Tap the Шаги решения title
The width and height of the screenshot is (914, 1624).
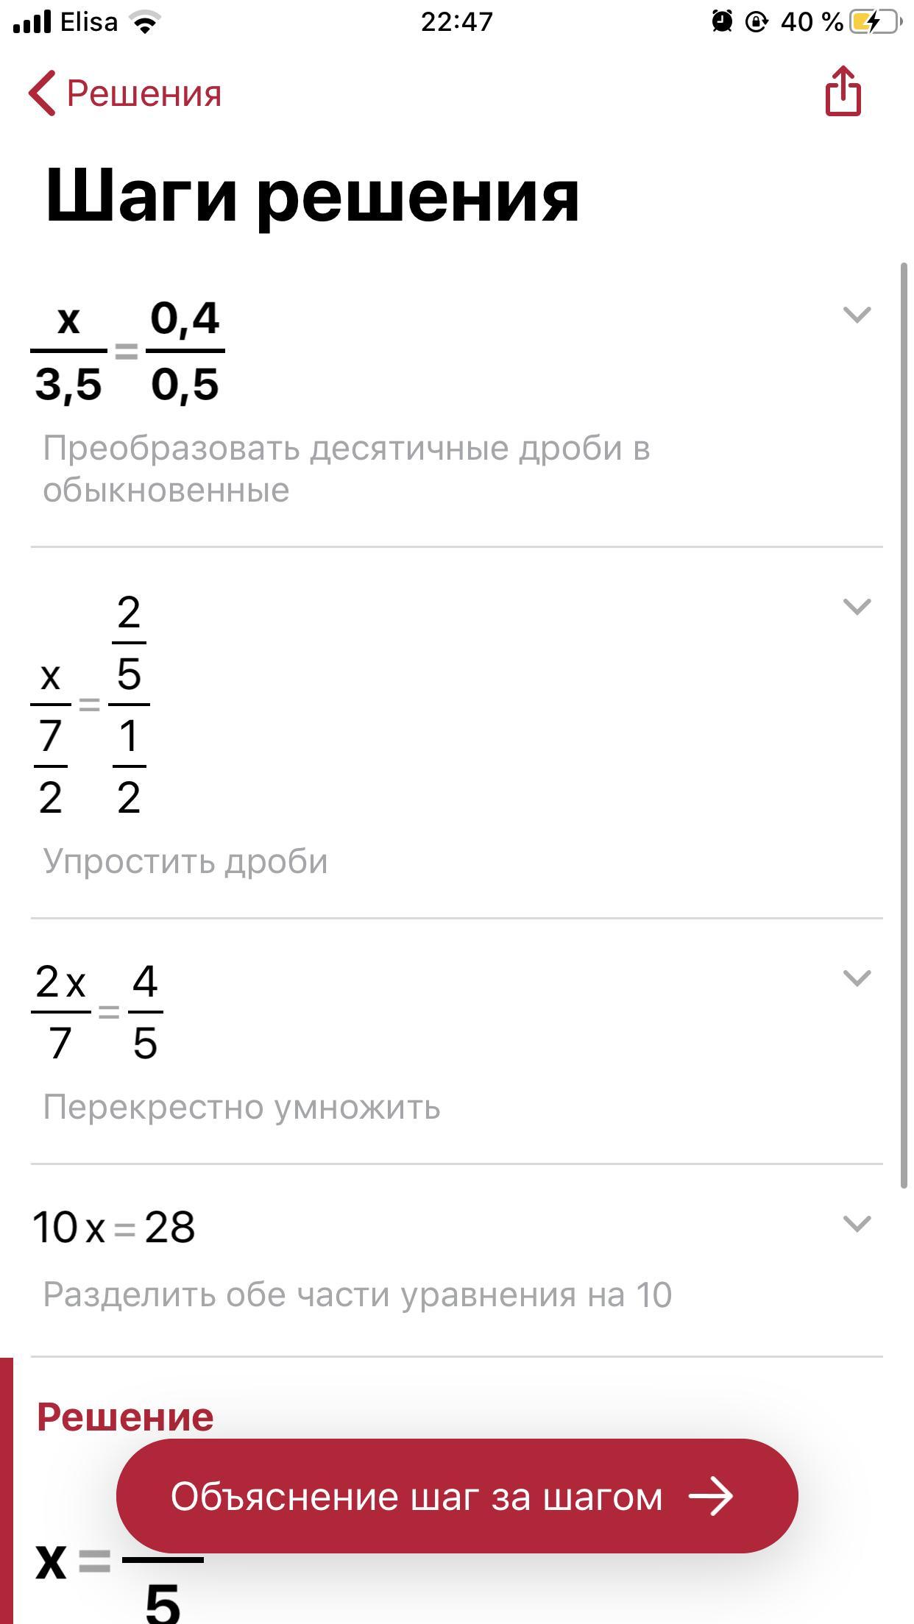coord(313,197)
